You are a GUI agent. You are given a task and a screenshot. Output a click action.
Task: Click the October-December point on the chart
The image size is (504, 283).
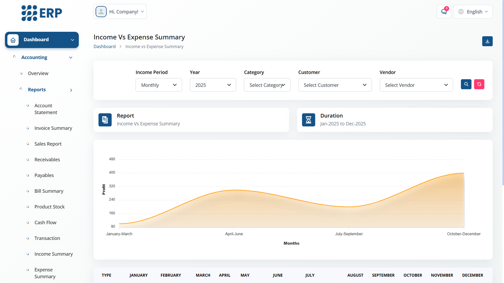pos(463,173)
